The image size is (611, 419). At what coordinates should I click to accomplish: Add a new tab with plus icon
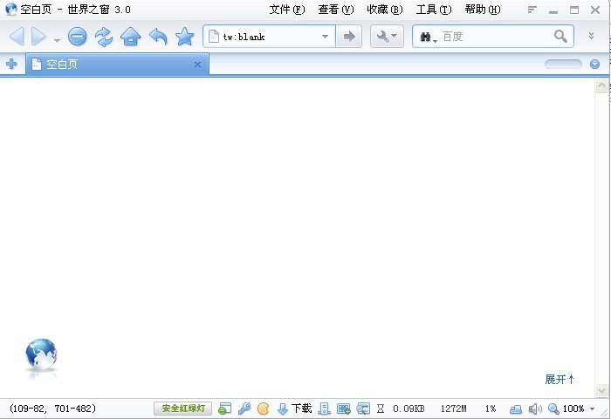pos(11,64)
